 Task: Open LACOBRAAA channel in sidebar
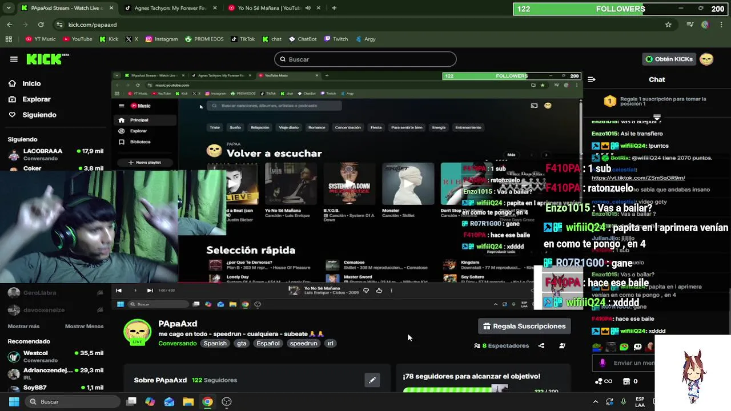[x=55, y=154]
